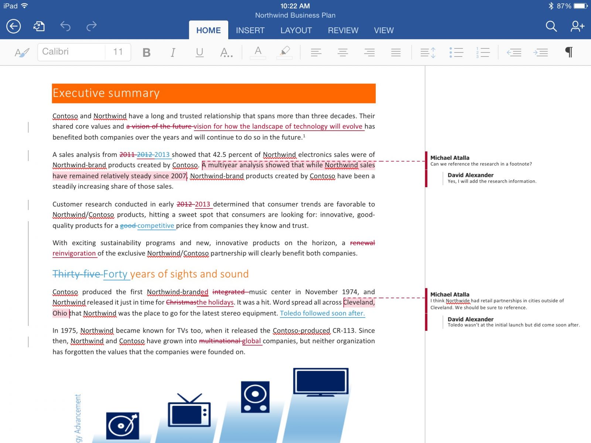Open line spacing options
This screenshot has width=591, height=443.
[428, 52]
